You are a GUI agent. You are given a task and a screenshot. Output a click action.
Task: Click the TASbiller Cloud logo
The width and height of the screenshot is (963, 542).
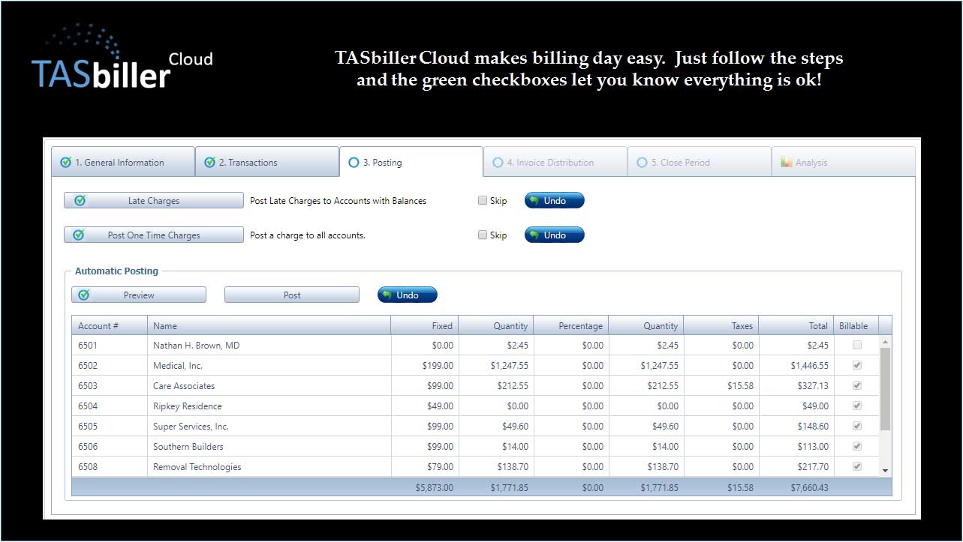[x=122, y=58]
